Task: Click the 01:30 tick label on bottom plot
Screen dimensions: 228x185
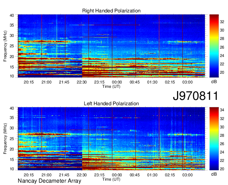Action: tap(152, 175)
